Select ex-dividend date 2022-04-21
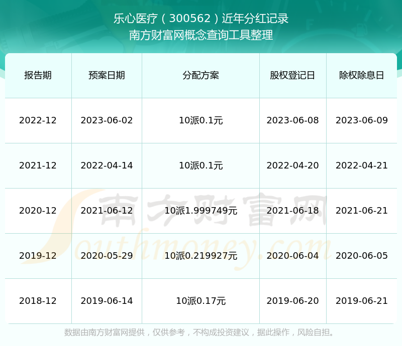The height and width of the screenshot is (346, 402). click(361, 165)
